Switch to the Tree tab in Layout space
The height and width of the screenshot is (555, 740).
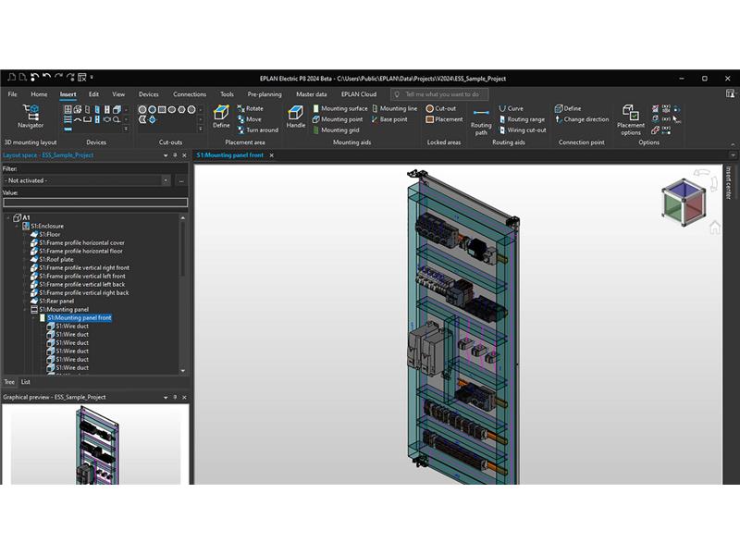pos(9,382)
